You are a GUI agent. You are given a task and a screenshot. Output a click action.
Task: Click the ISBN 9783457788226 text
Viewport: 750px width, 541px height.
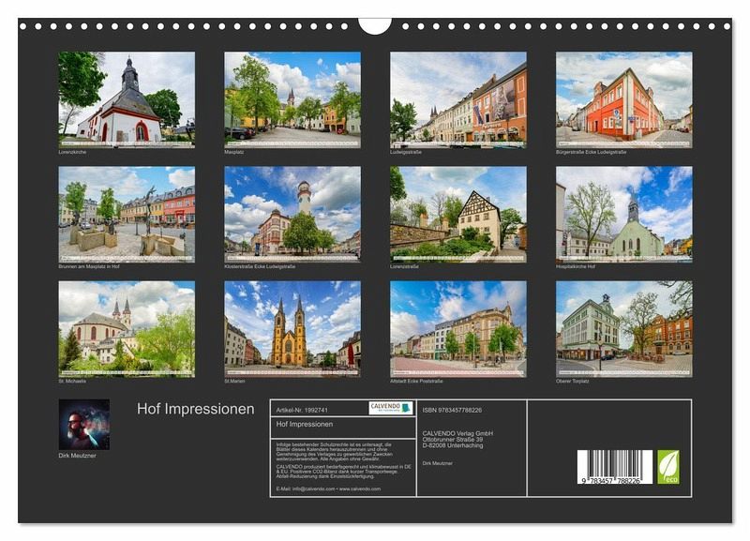click(452, 410)
